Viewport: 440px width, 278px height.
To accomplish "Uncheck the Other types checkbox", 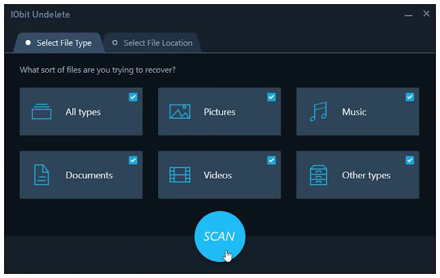I will (x=410, y=161).
